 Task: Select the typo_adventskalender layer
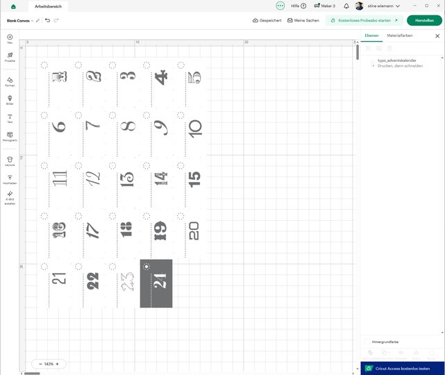[397, 60]
